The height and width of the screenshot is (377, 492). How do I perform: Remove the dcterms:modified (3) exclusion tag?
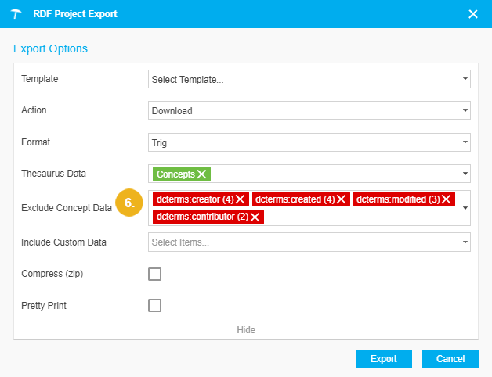click(x=447, y=199)
